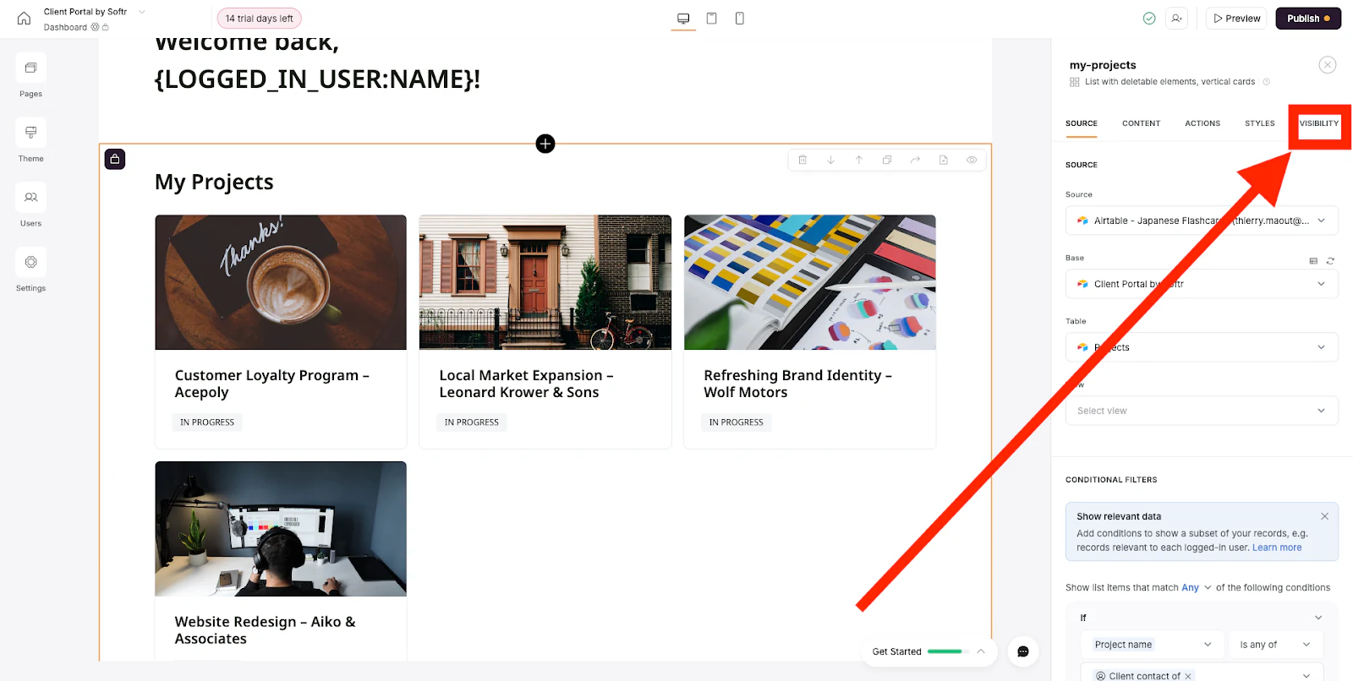Toggle block visibility with eye icon

(x=972, y=160)
